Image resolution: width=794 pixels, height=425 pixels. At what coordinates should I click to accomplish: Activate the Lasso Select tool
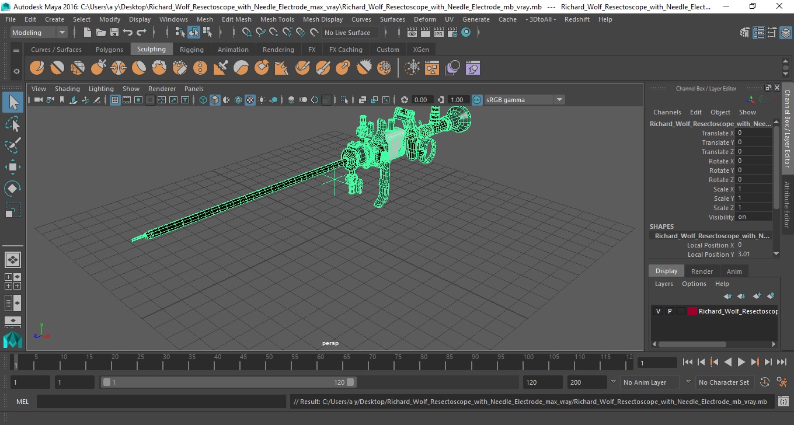[x=13, y=124]
